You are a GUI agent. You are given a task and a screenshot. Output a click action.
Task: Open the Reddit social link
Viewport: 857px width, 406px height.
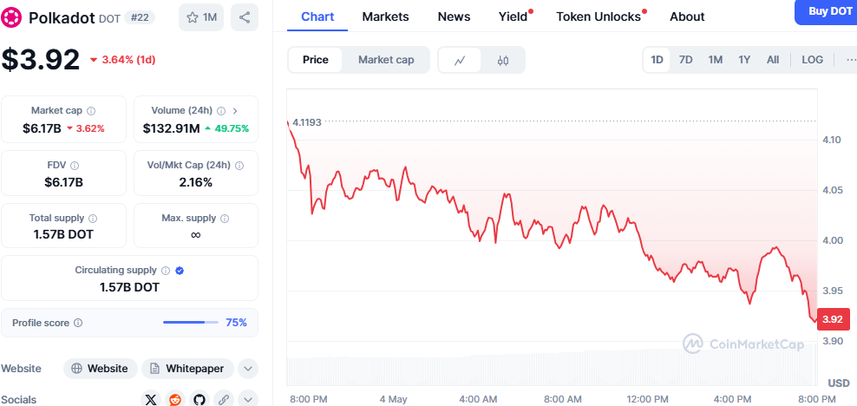click(175, 399)
